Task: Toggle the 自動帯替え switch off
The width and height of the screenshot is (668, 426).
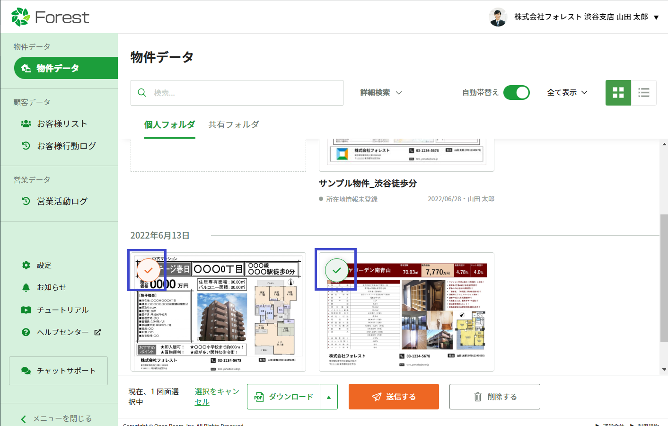Action: click(516, 93)
